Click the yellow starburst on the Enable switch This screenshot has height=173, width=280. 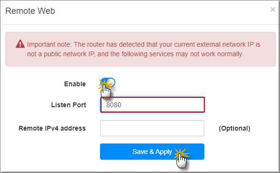105,84
